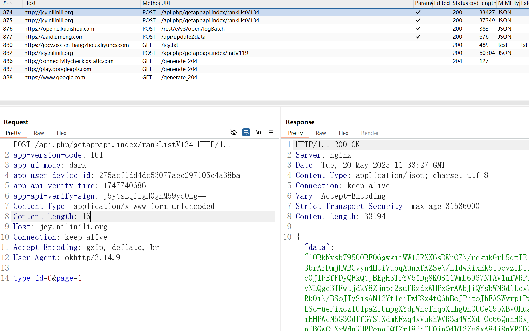Sort history by Status code column
This screenshot has height=331, width=529.
click(x=465, y=3)
